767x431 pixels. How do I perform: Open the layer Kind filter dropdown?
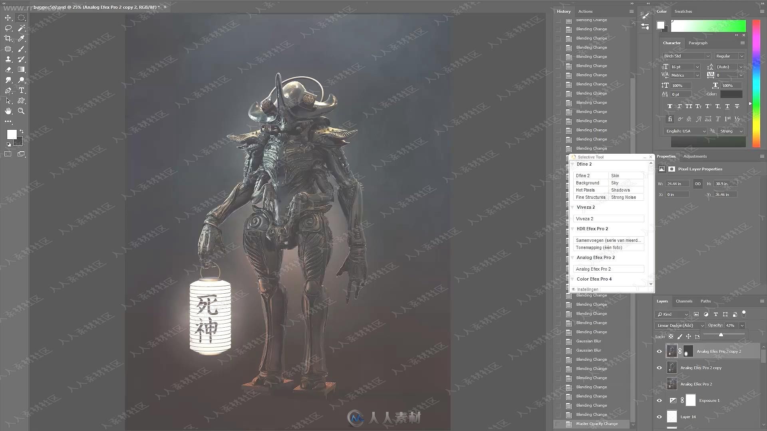tap(672, 314)
